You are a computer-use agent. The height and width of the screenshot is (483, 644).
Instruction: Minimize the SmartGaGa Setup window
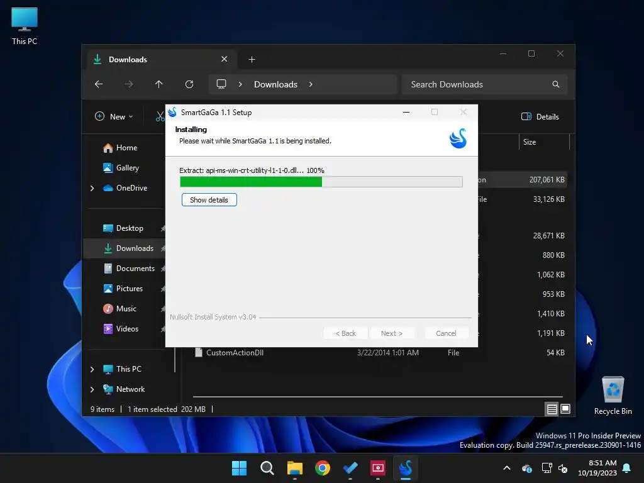click(406, 112)
